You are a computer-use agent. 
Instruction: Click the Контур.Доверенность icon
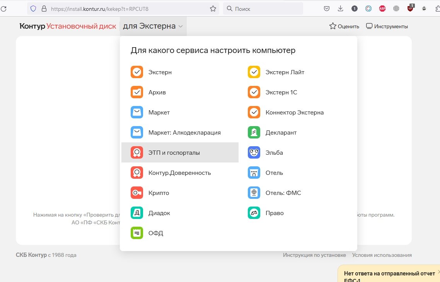point(136,173)
